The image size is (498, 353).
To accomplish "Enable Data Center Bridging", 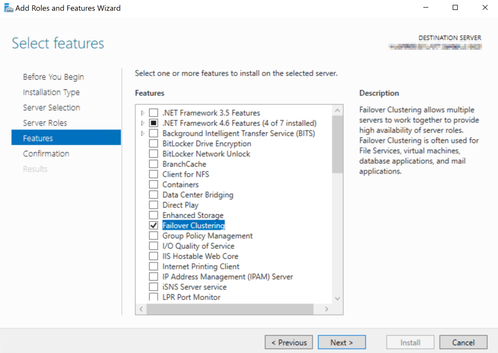I will [153, 195].
